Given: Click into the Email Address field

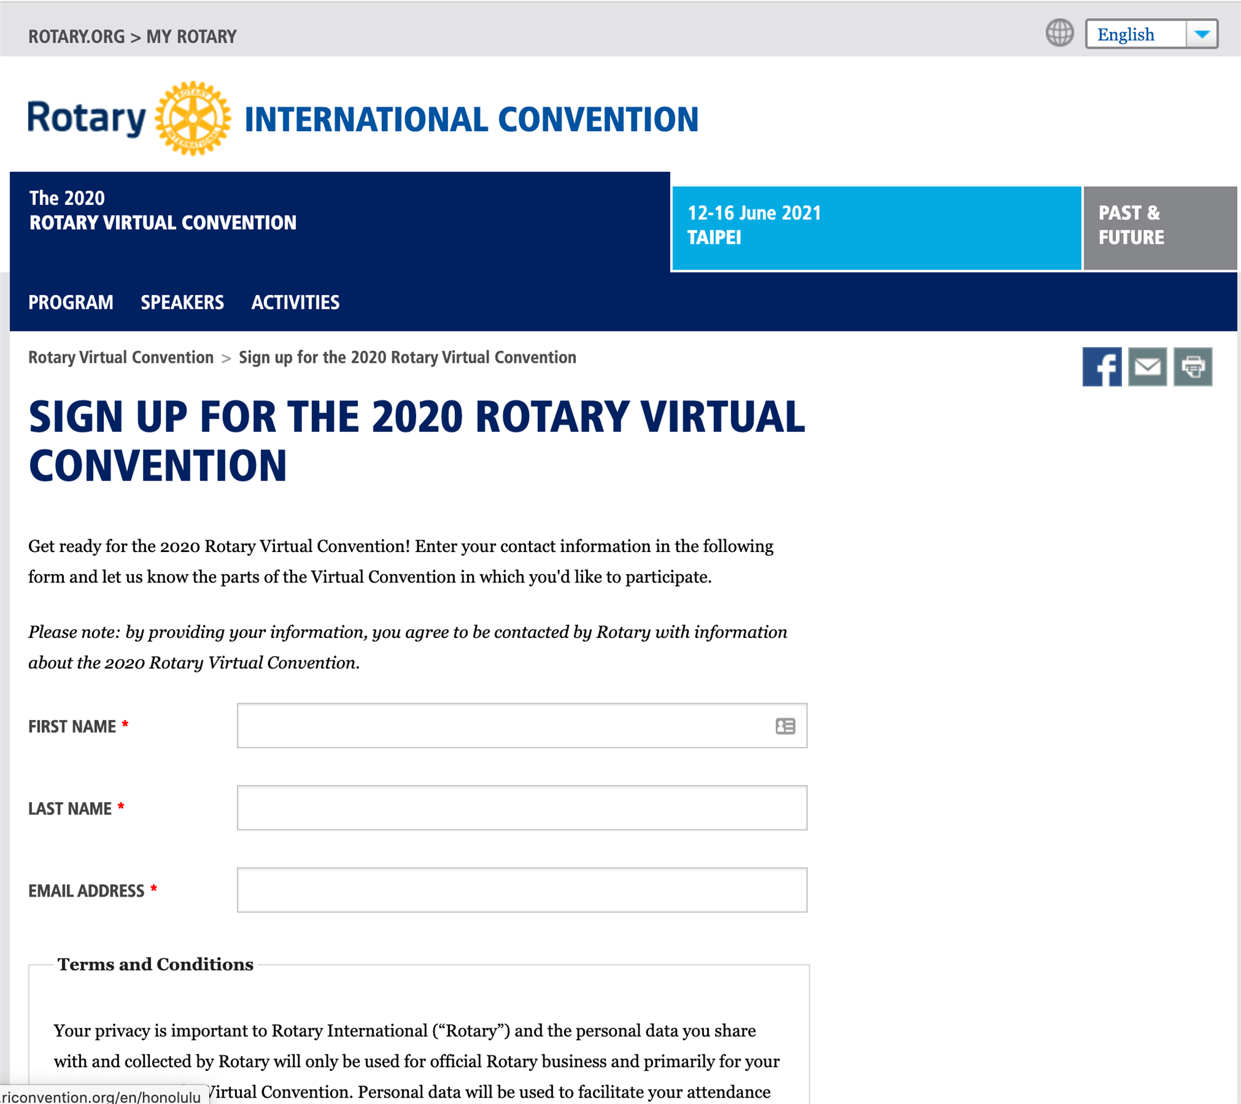Looking at the screenshot, I should pos(521,890).
